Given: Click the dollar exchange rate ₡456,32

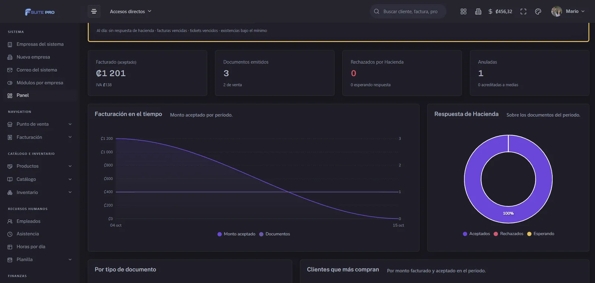Looking at the screenshot, I should pos(500,12).
